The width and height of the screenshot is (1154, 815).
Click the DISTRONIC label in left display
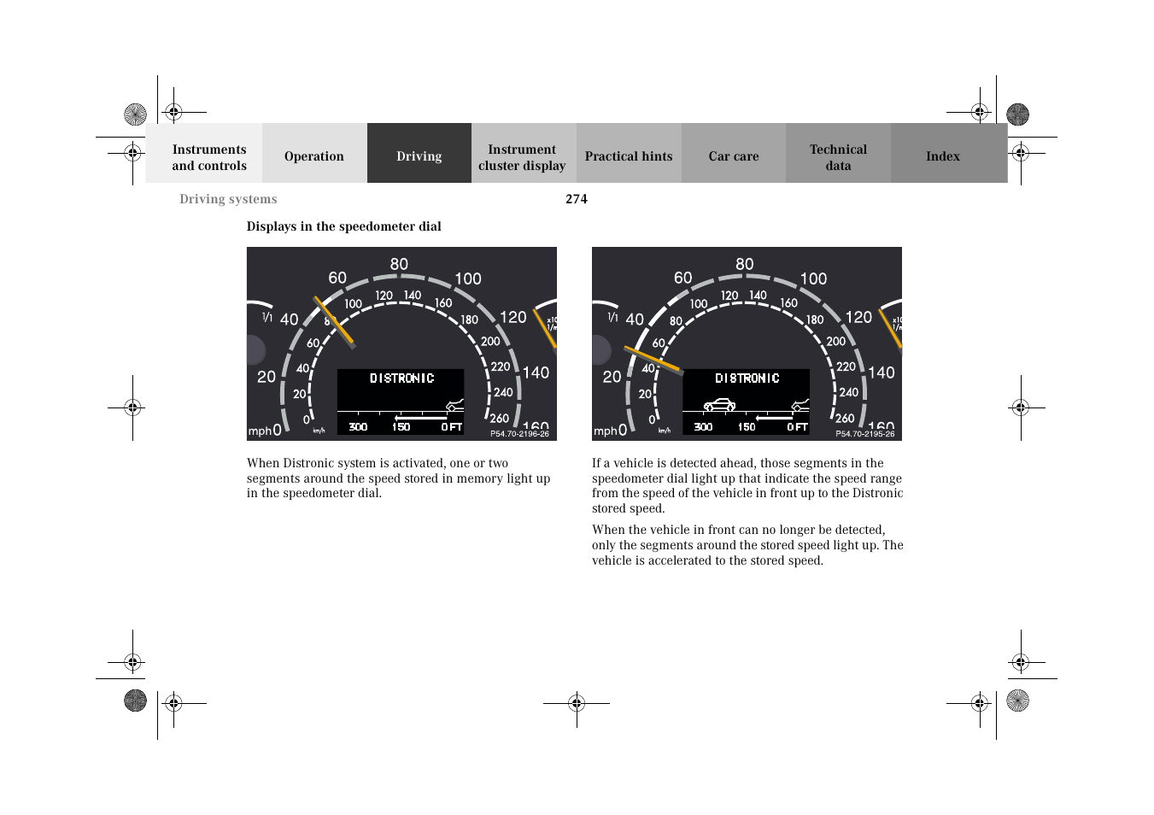pyautogui.click(x=401, y=378)
